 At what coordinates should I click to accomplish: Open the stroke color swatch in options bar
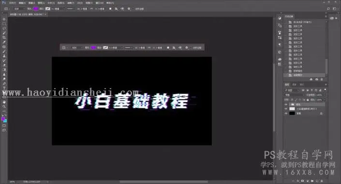pos(48,9)
